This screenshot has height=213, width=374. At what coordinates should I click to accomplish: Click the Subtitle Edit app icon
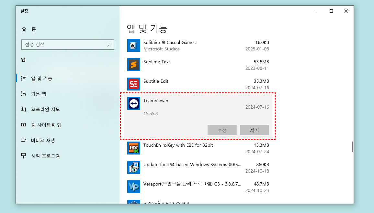pyautogui.click(x=133, y=84)
